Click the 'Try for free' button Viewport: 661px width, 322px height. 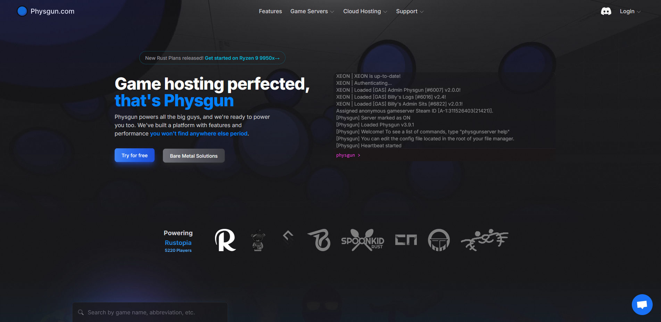tap(134, 155)
